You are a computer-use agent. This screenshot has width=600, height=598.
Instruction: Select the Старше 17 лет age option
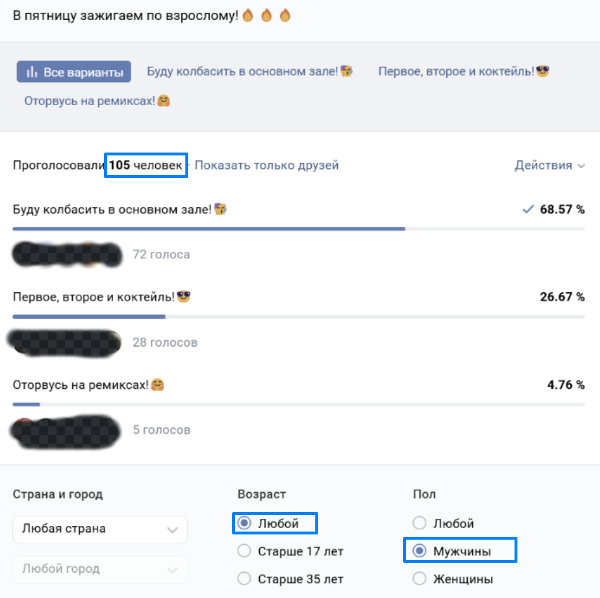(245, 551)
